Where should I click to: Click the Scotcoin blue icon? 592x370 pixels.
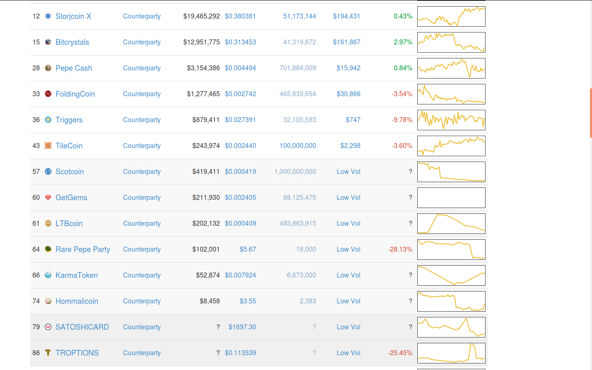click(x=48, y=171)
